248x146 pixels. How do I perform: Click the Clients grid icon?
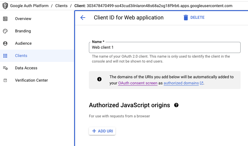point(5,56)
